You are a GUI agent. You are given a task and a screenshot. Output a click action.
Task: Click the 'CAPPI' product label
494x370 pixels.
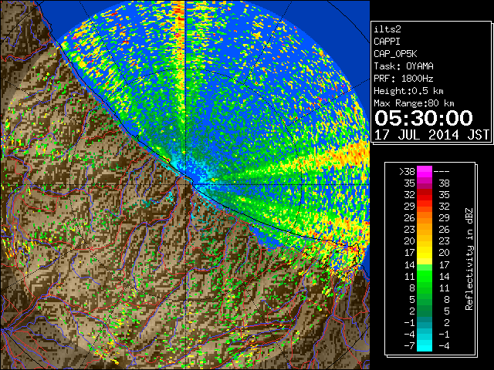[x=387, y=42]
